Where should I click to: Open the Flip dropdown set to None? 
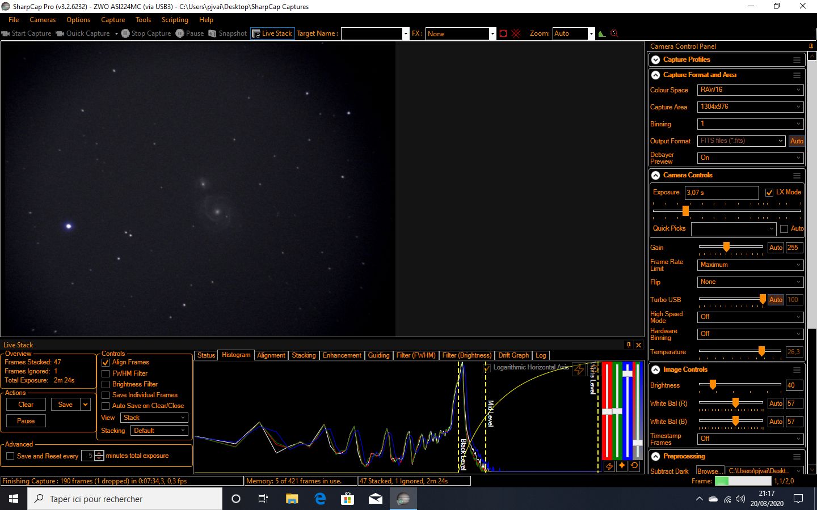(x=750, y=282)
